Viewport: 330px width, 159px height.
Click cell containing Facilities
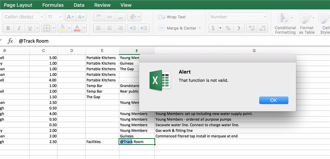(x=102, y=142)
